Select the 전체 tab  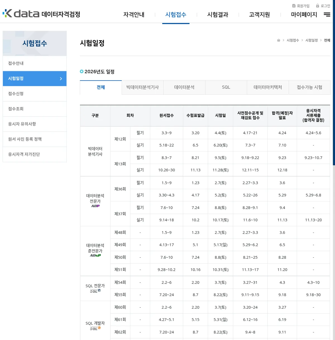[101, 87]
